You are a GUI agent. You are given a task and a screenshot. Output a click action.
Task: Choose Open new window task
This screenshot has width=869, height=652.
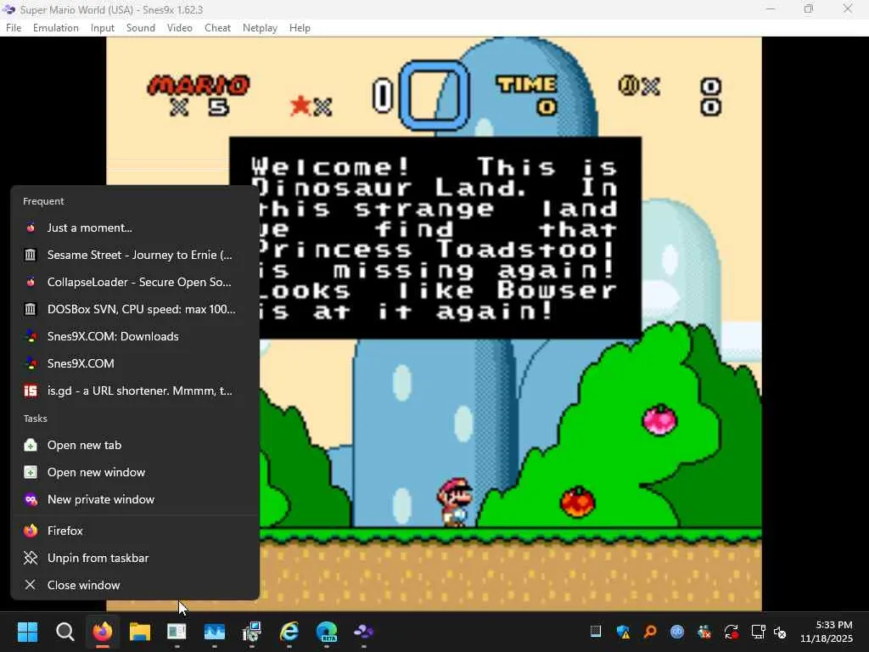click(x=135, y=472)
